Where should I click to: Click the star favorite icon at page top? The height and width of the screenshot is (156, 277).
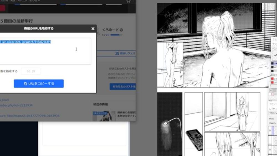pos(129,1)
